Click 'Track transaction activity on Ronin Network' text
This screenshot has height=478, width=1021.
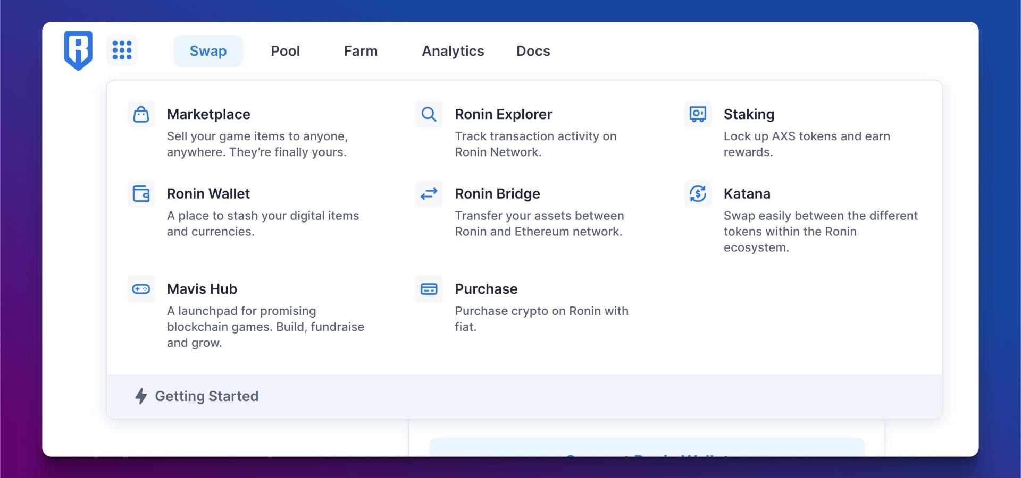[x=536, y=144]
